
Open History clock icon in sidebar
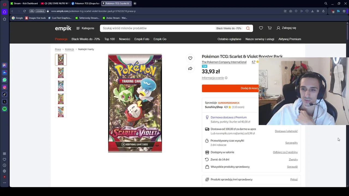pyautogui.click(x=4, y=165)
